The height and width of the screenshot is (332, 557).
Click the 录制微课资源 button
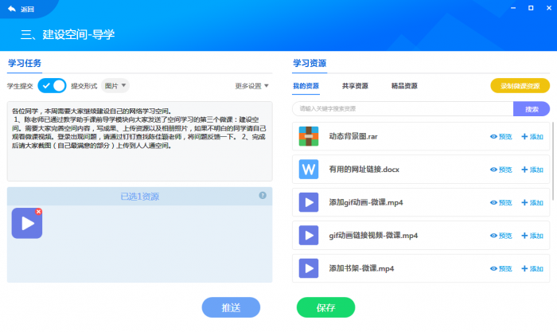point(520,85)
